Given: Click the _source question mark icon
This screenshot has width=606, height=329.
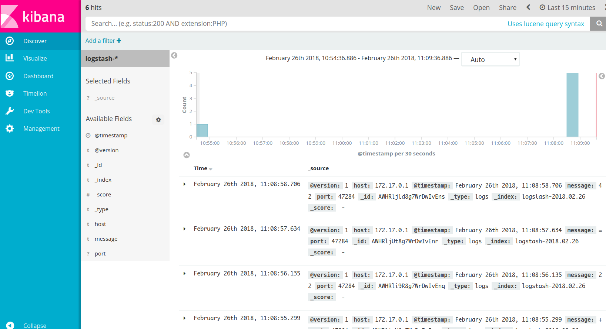Looking at the screenshot, I should pos(88,98).
